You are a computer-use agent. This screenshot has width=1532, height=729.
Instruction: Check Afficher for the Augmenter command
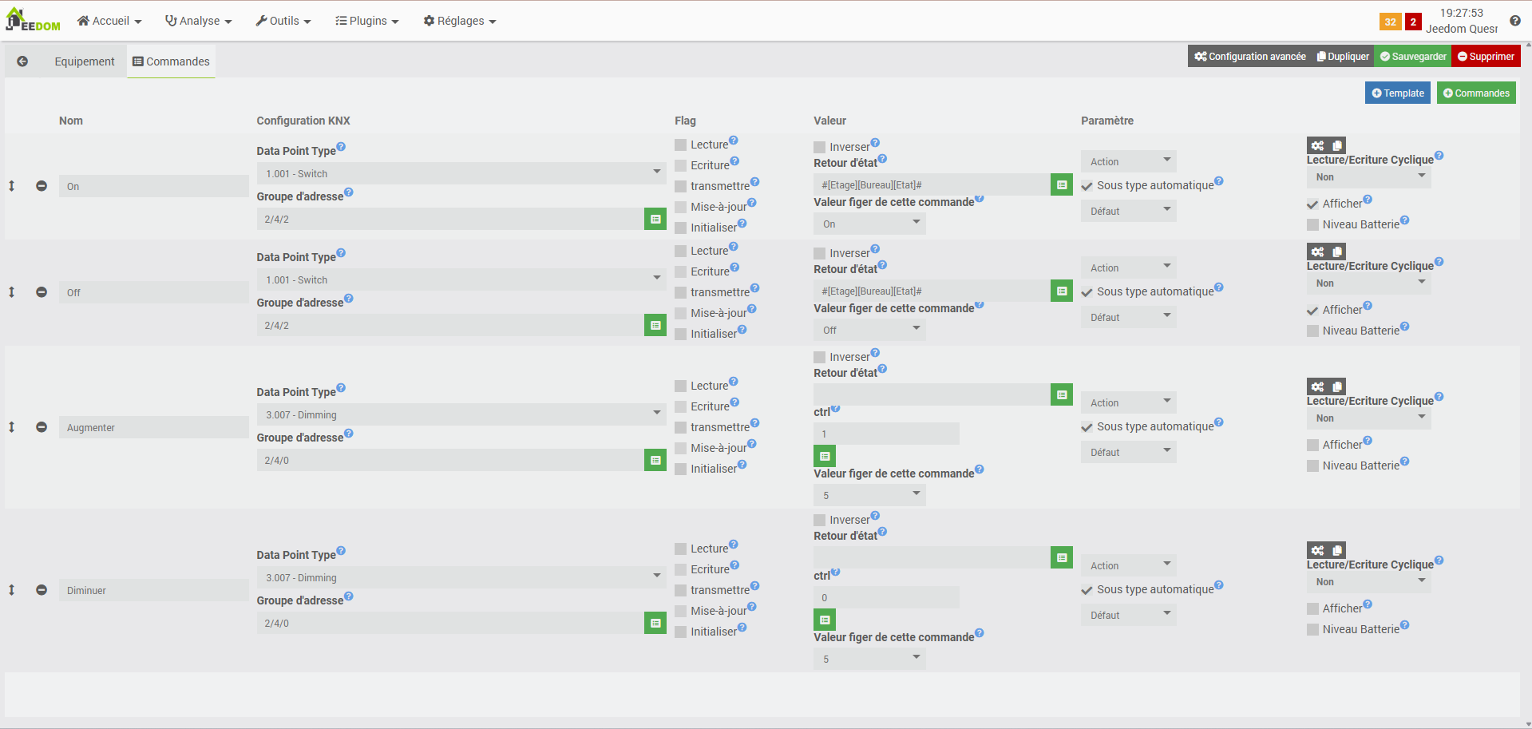coord(1313,445)
